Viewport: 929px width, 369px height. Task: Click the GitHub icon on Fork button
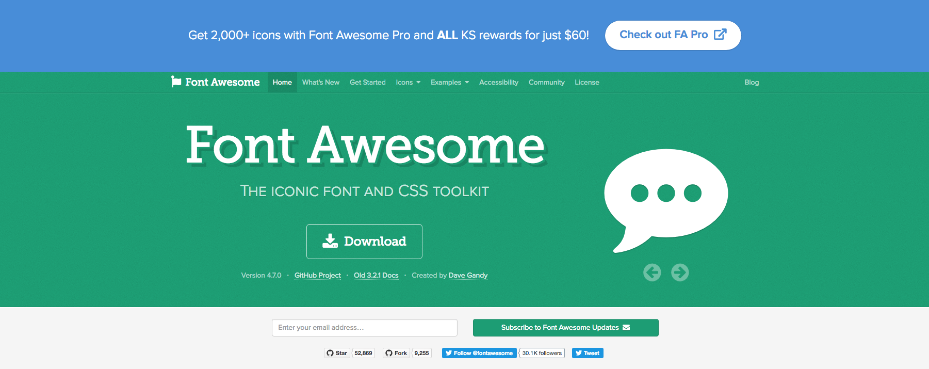389,353
